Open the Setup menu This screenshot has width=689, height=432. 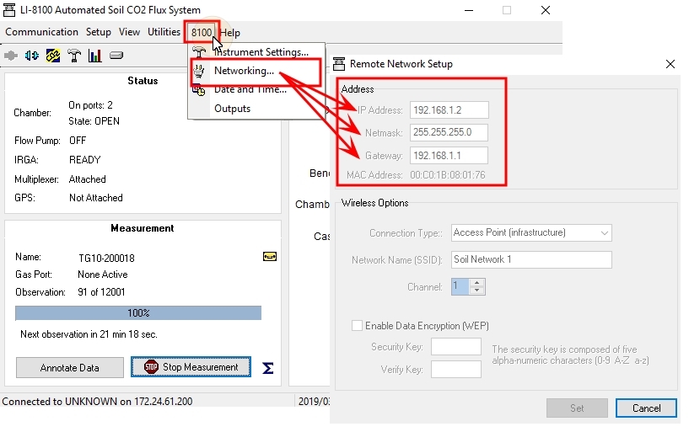[x=99, y=32]
